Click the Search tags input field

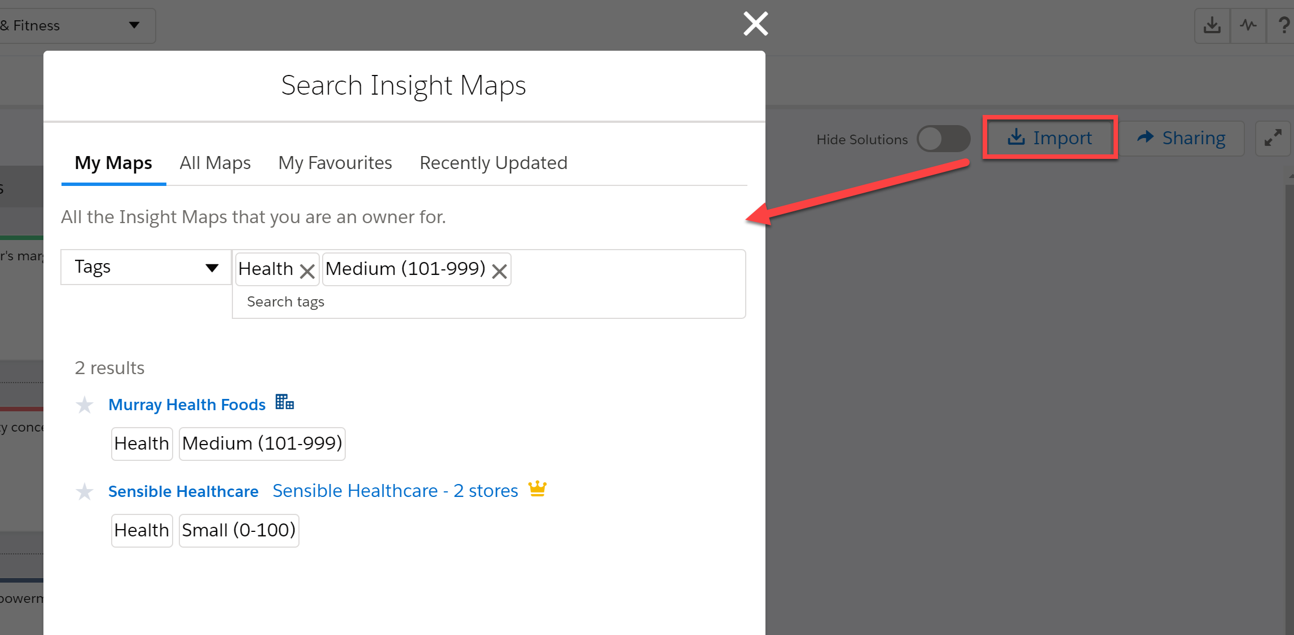pyautogui.click(x=488, y=302)
